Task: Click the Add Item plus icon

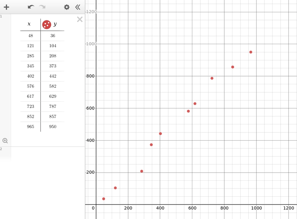Action: 6,7
